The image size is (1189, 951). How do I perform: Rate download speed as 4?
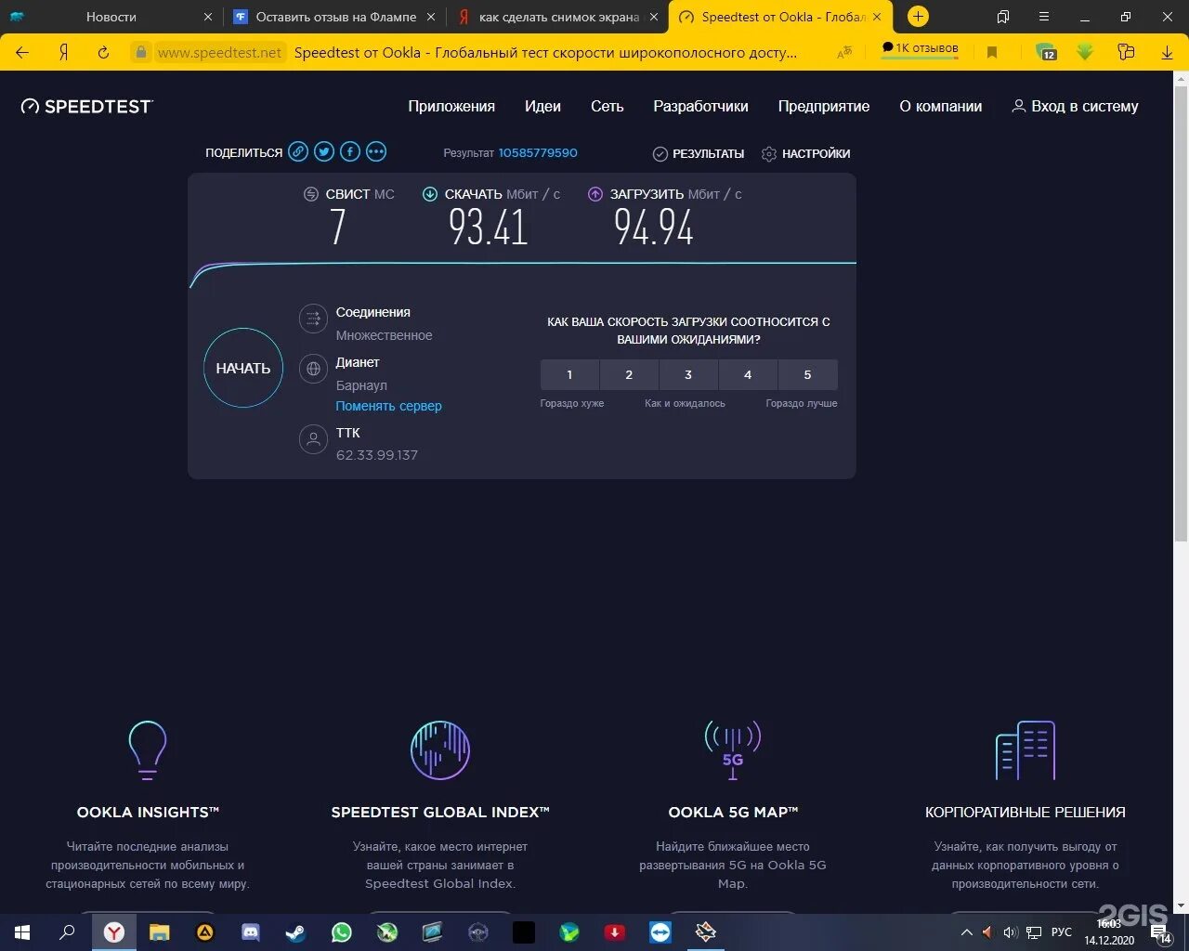click(x=748, y=374)
